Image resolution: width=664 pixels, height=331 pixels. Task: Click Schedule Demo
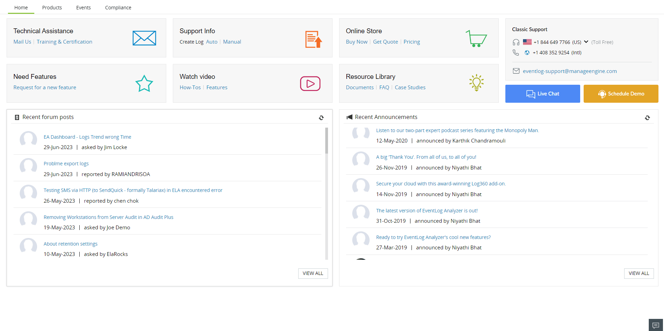tap(621, 93)
